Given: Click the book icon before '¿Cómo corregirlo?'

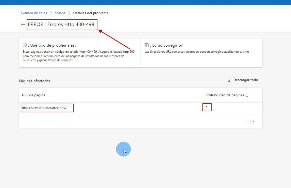Looking at the screenshot, I should click(x=146, y=45).
